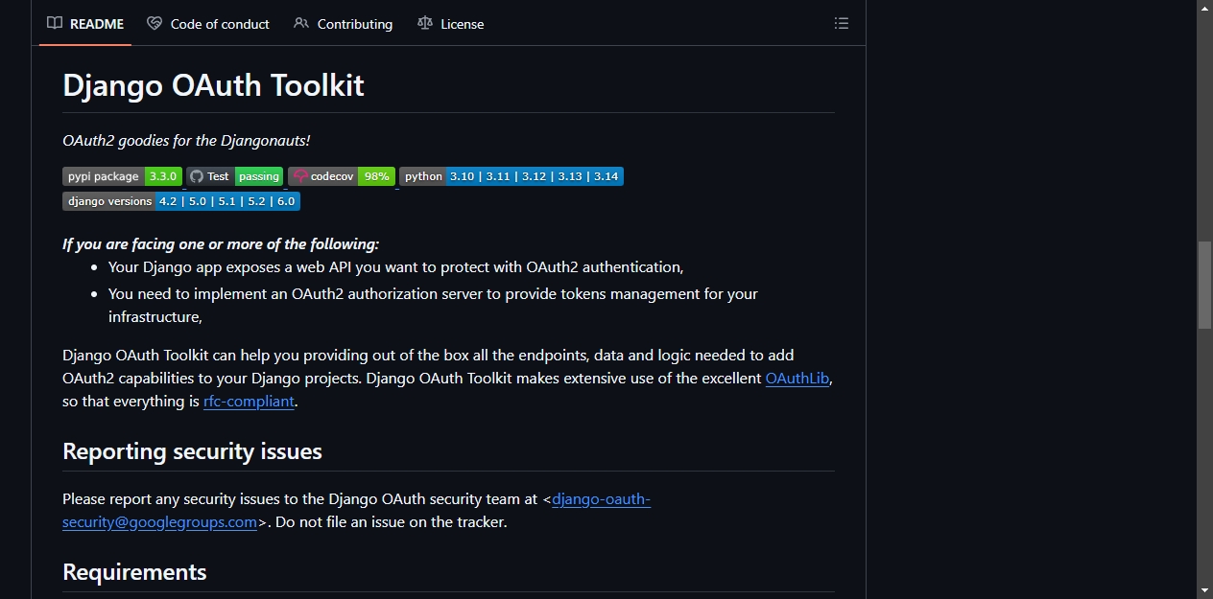1213x599 pixels.
Task: Switch to Code of conduct tab
Action: 208,24
